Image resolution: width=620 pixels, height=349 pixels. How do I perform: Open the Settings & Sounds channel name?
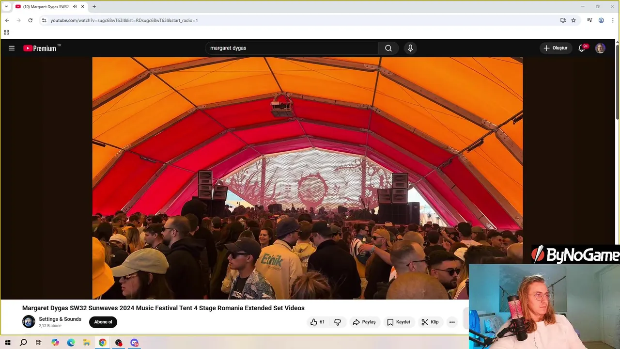click(x=60, y=319)
